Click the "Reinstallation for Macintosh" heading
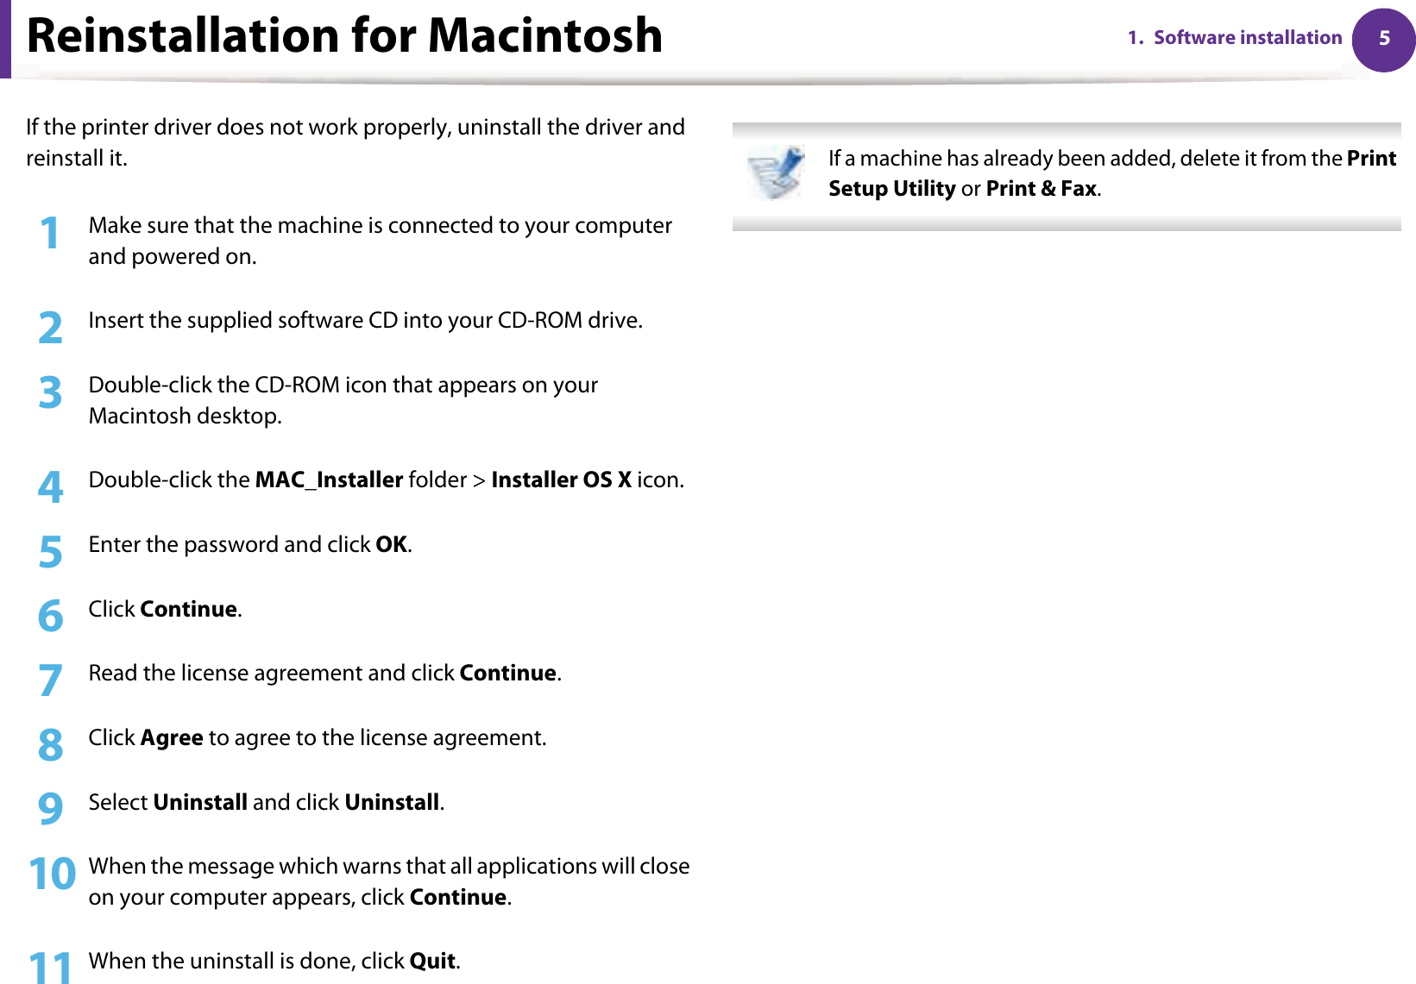This screenshot has width=1416, height=984. click(344, 36)
